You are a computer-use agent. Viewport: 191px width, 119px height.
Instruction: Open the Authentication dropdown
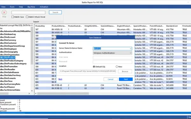coord(131,53)
